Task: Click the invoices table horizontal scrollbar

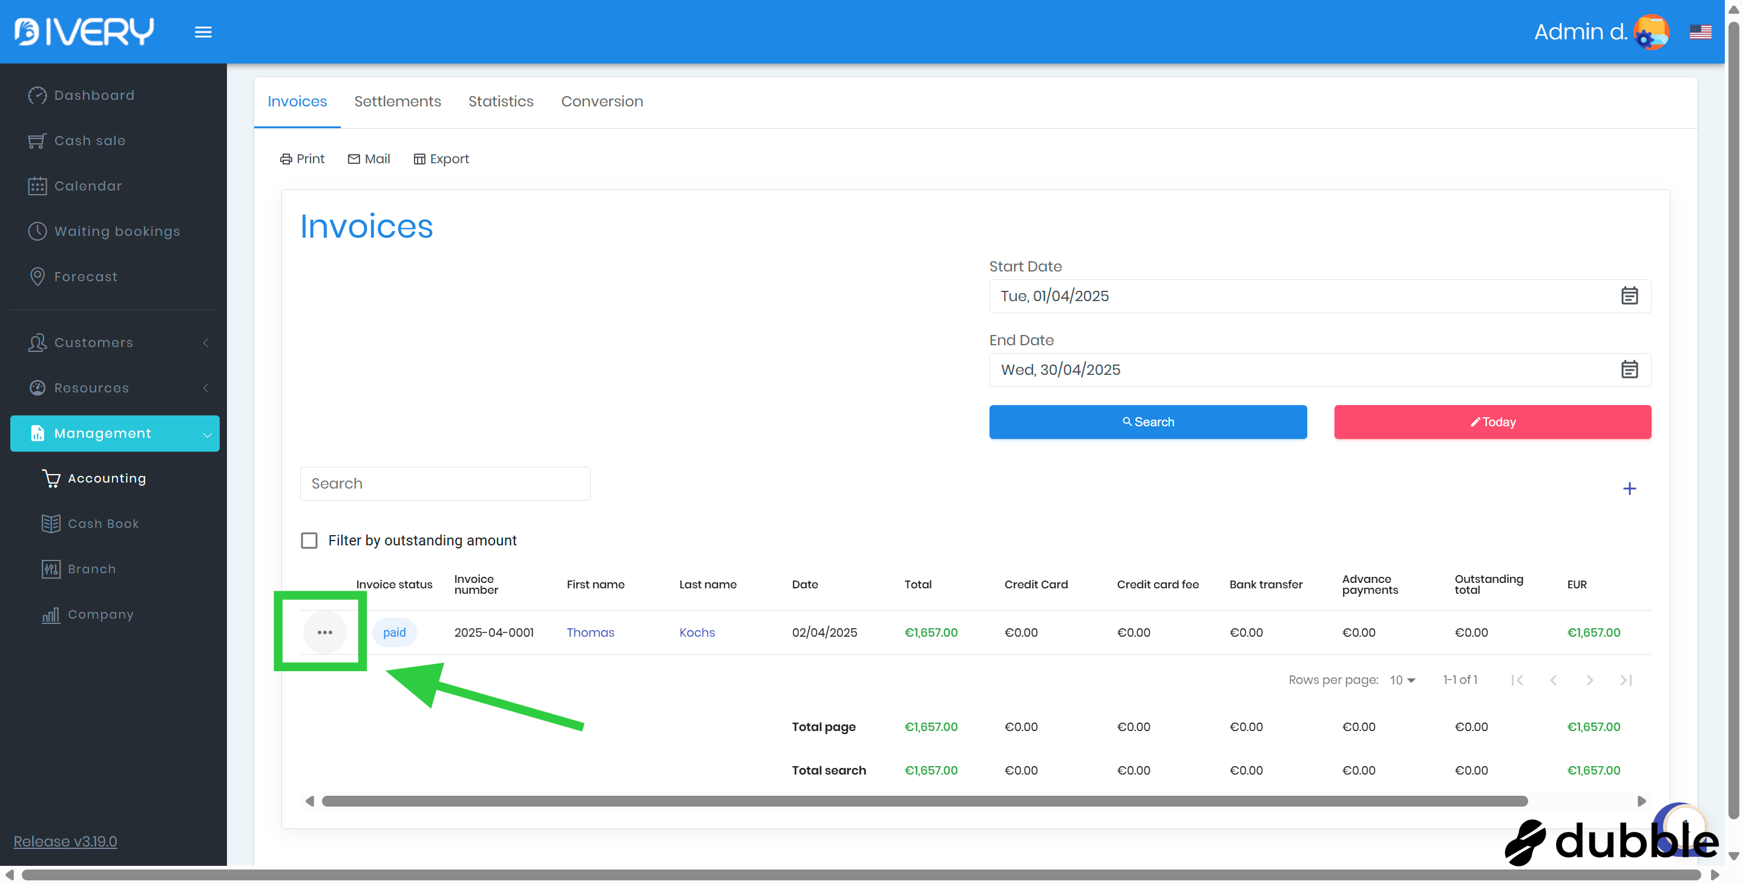Action: [924, 800]
